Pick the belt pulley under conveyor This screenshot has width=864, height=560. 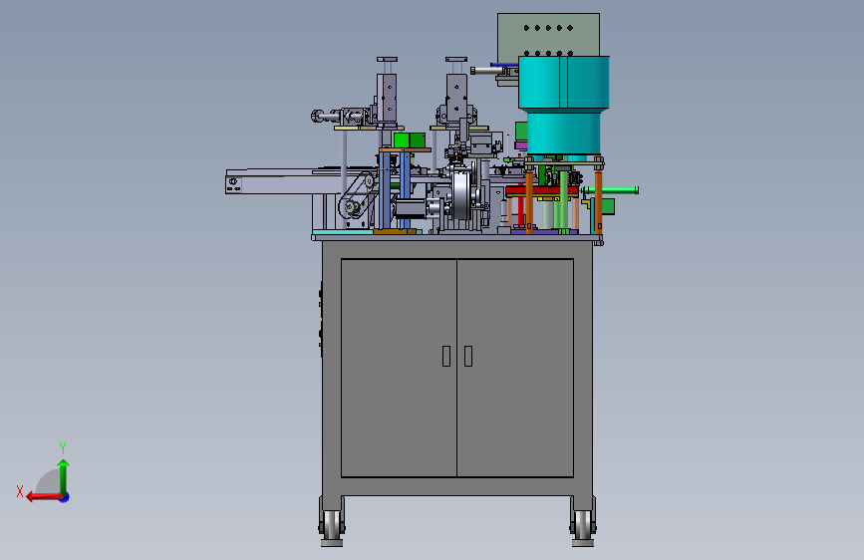pos(349,208)
